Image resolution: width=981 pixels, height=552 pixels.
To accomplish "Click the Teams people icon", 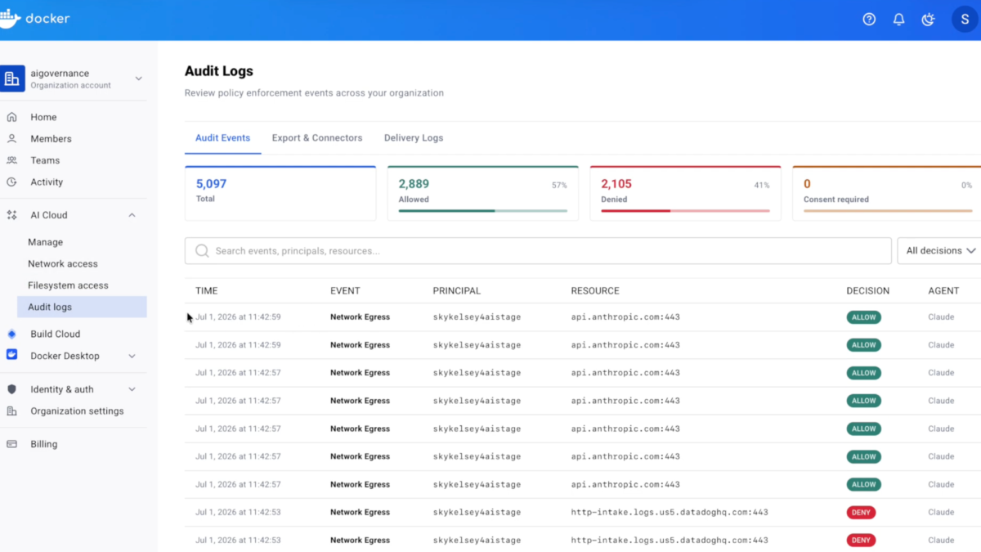I will [11, 160].
